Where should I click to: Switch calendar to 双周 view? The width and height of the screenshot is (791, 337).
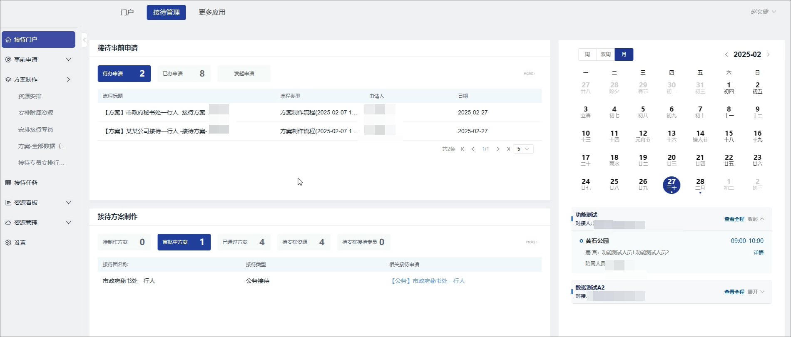coord(605,55)
